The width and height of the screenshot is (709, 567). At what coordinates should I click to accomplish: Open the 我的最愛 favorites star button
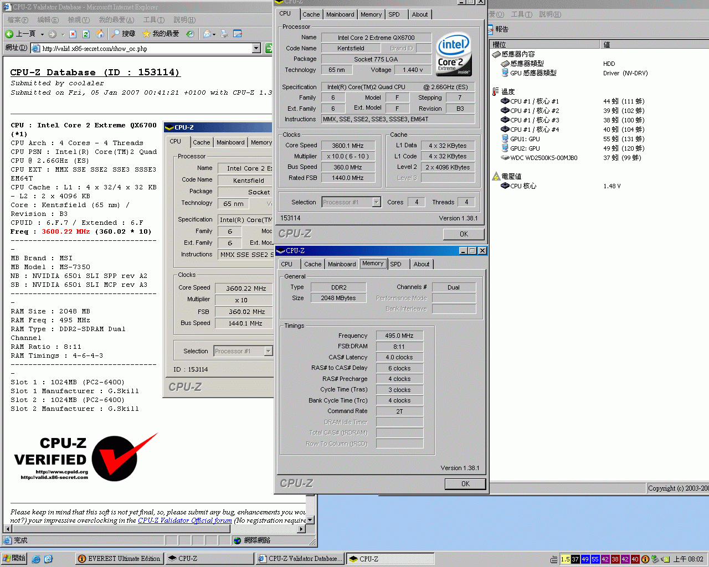pos(161,34)
